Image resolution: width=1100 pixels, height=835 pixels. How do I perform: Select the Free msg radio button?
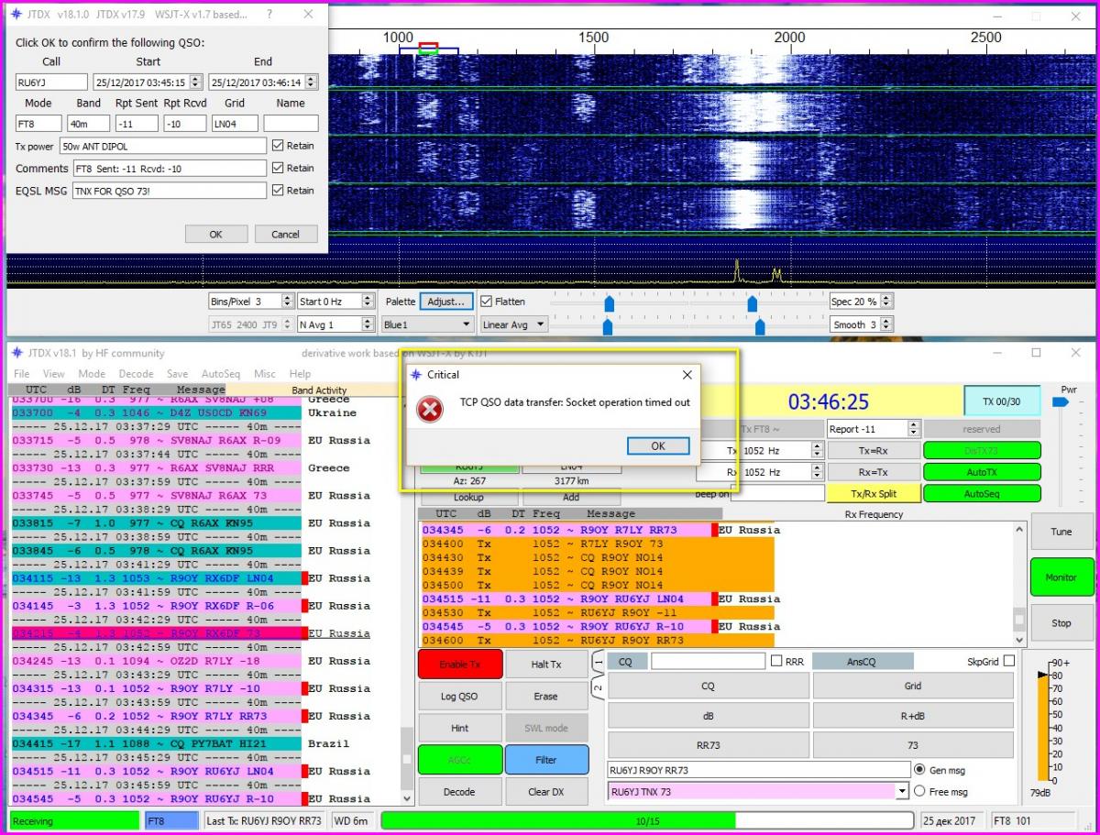pos(919,791)
